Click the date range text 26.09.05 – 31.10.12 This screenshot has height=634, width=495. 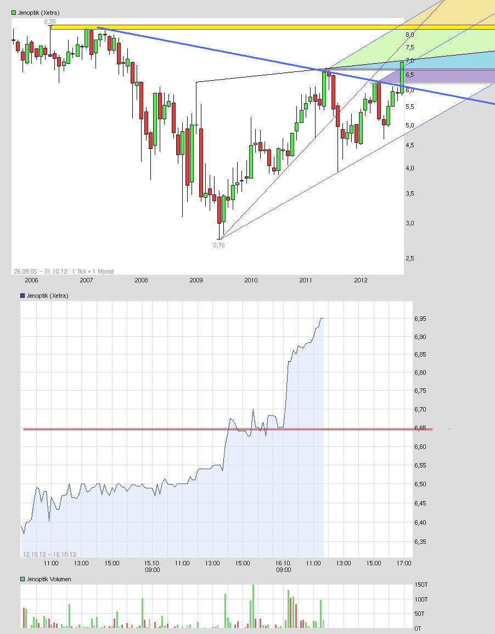(x=41, y=271)
